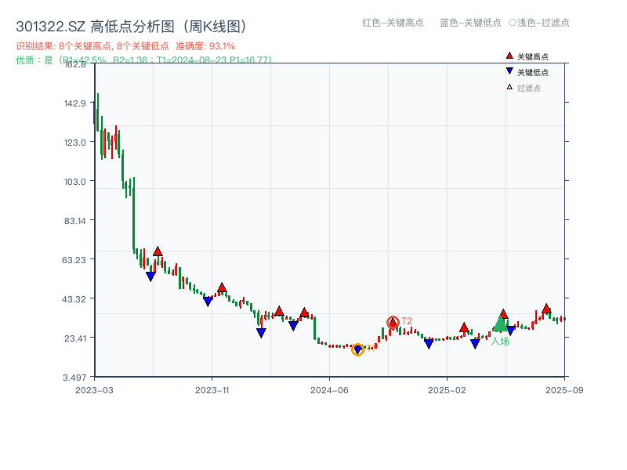Select the green 入场 entry triangle marker
Screen dimensions: 627x470
[500, 326]
